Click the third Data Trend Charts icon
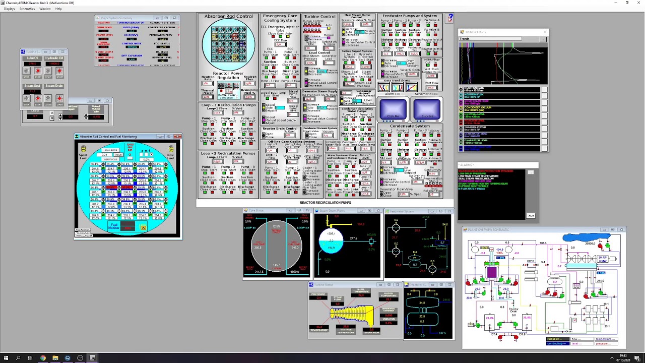Viewport: 645px width, 363px height. coord(411,88)
